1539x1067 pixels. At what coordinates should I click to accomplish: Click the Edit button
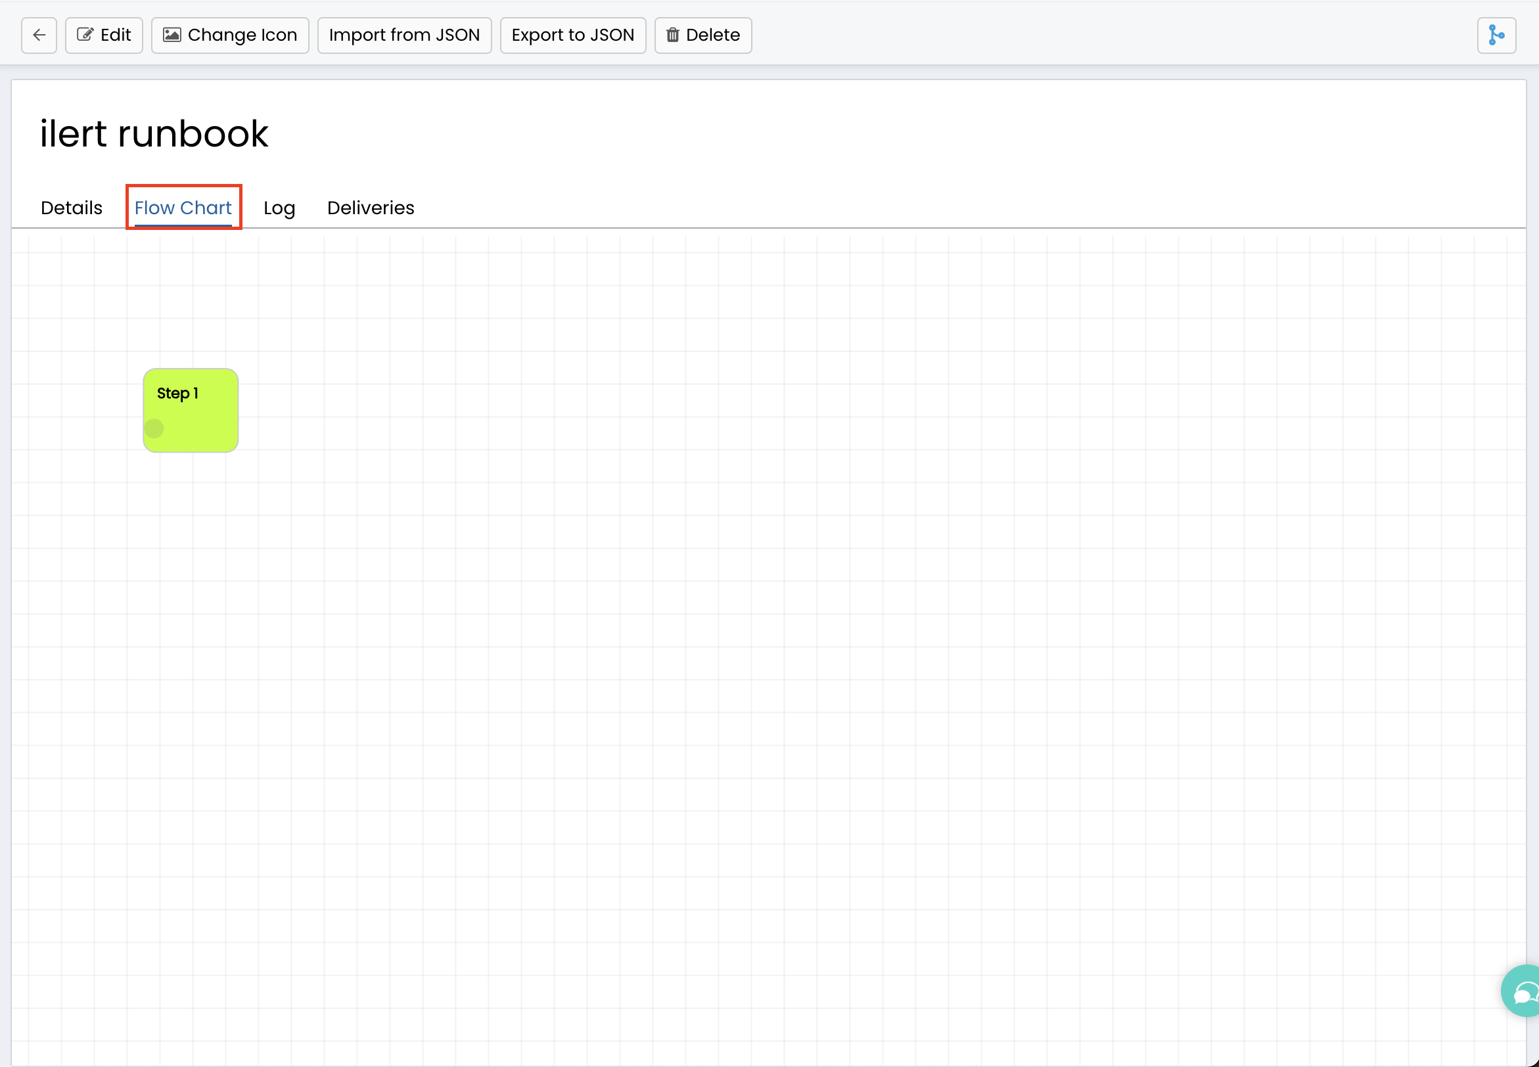104,35
